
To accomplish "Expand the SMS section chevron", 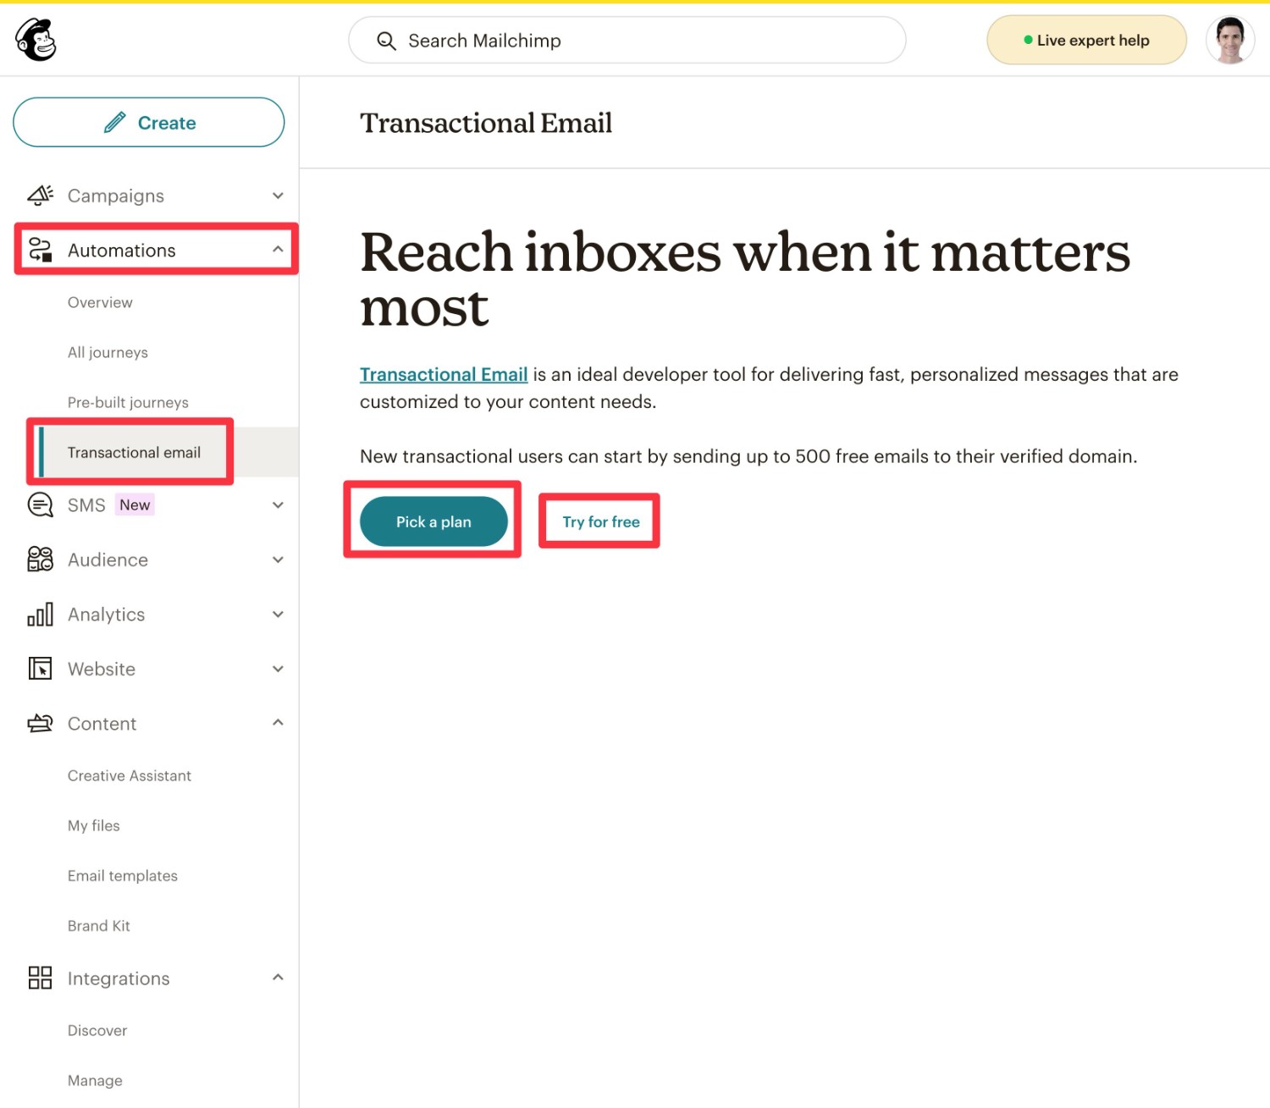I will (278, 505).
